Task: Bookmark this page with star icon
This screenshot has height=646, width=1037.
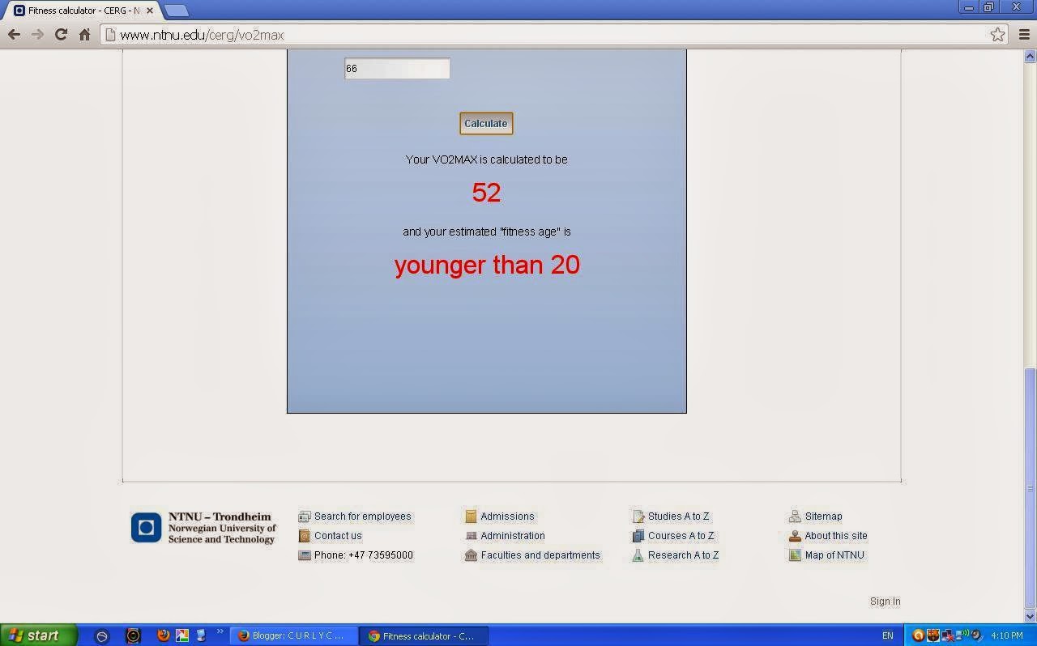Action: pos(997,34)
